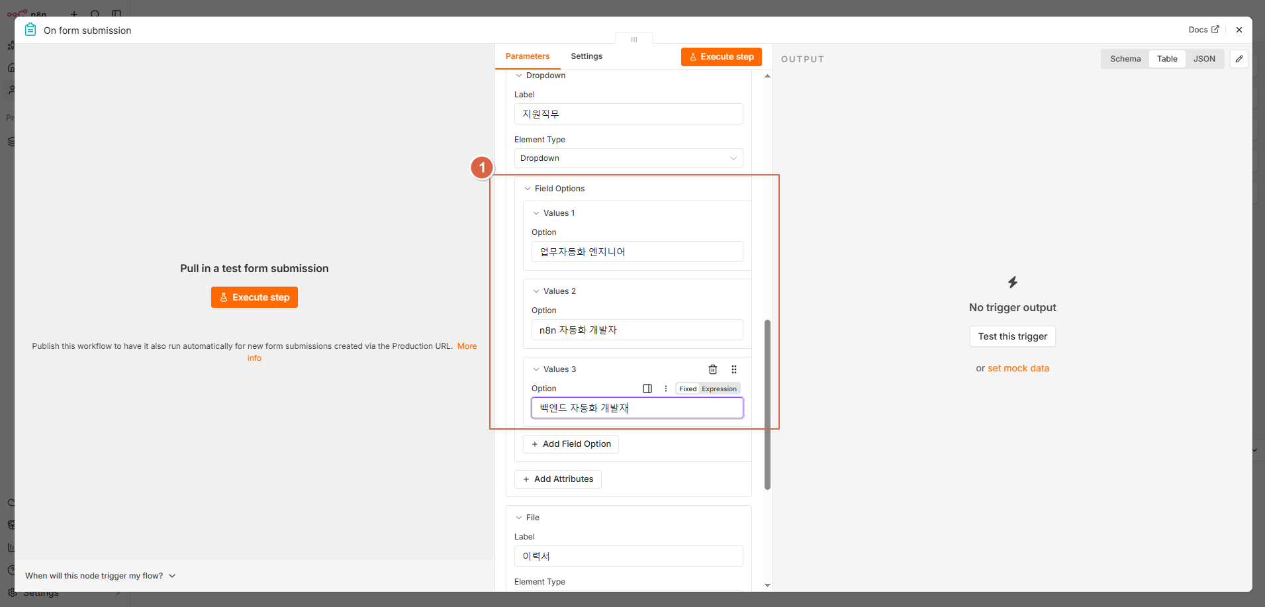
Task: Collapse Values 3 group
Action: 536,369
